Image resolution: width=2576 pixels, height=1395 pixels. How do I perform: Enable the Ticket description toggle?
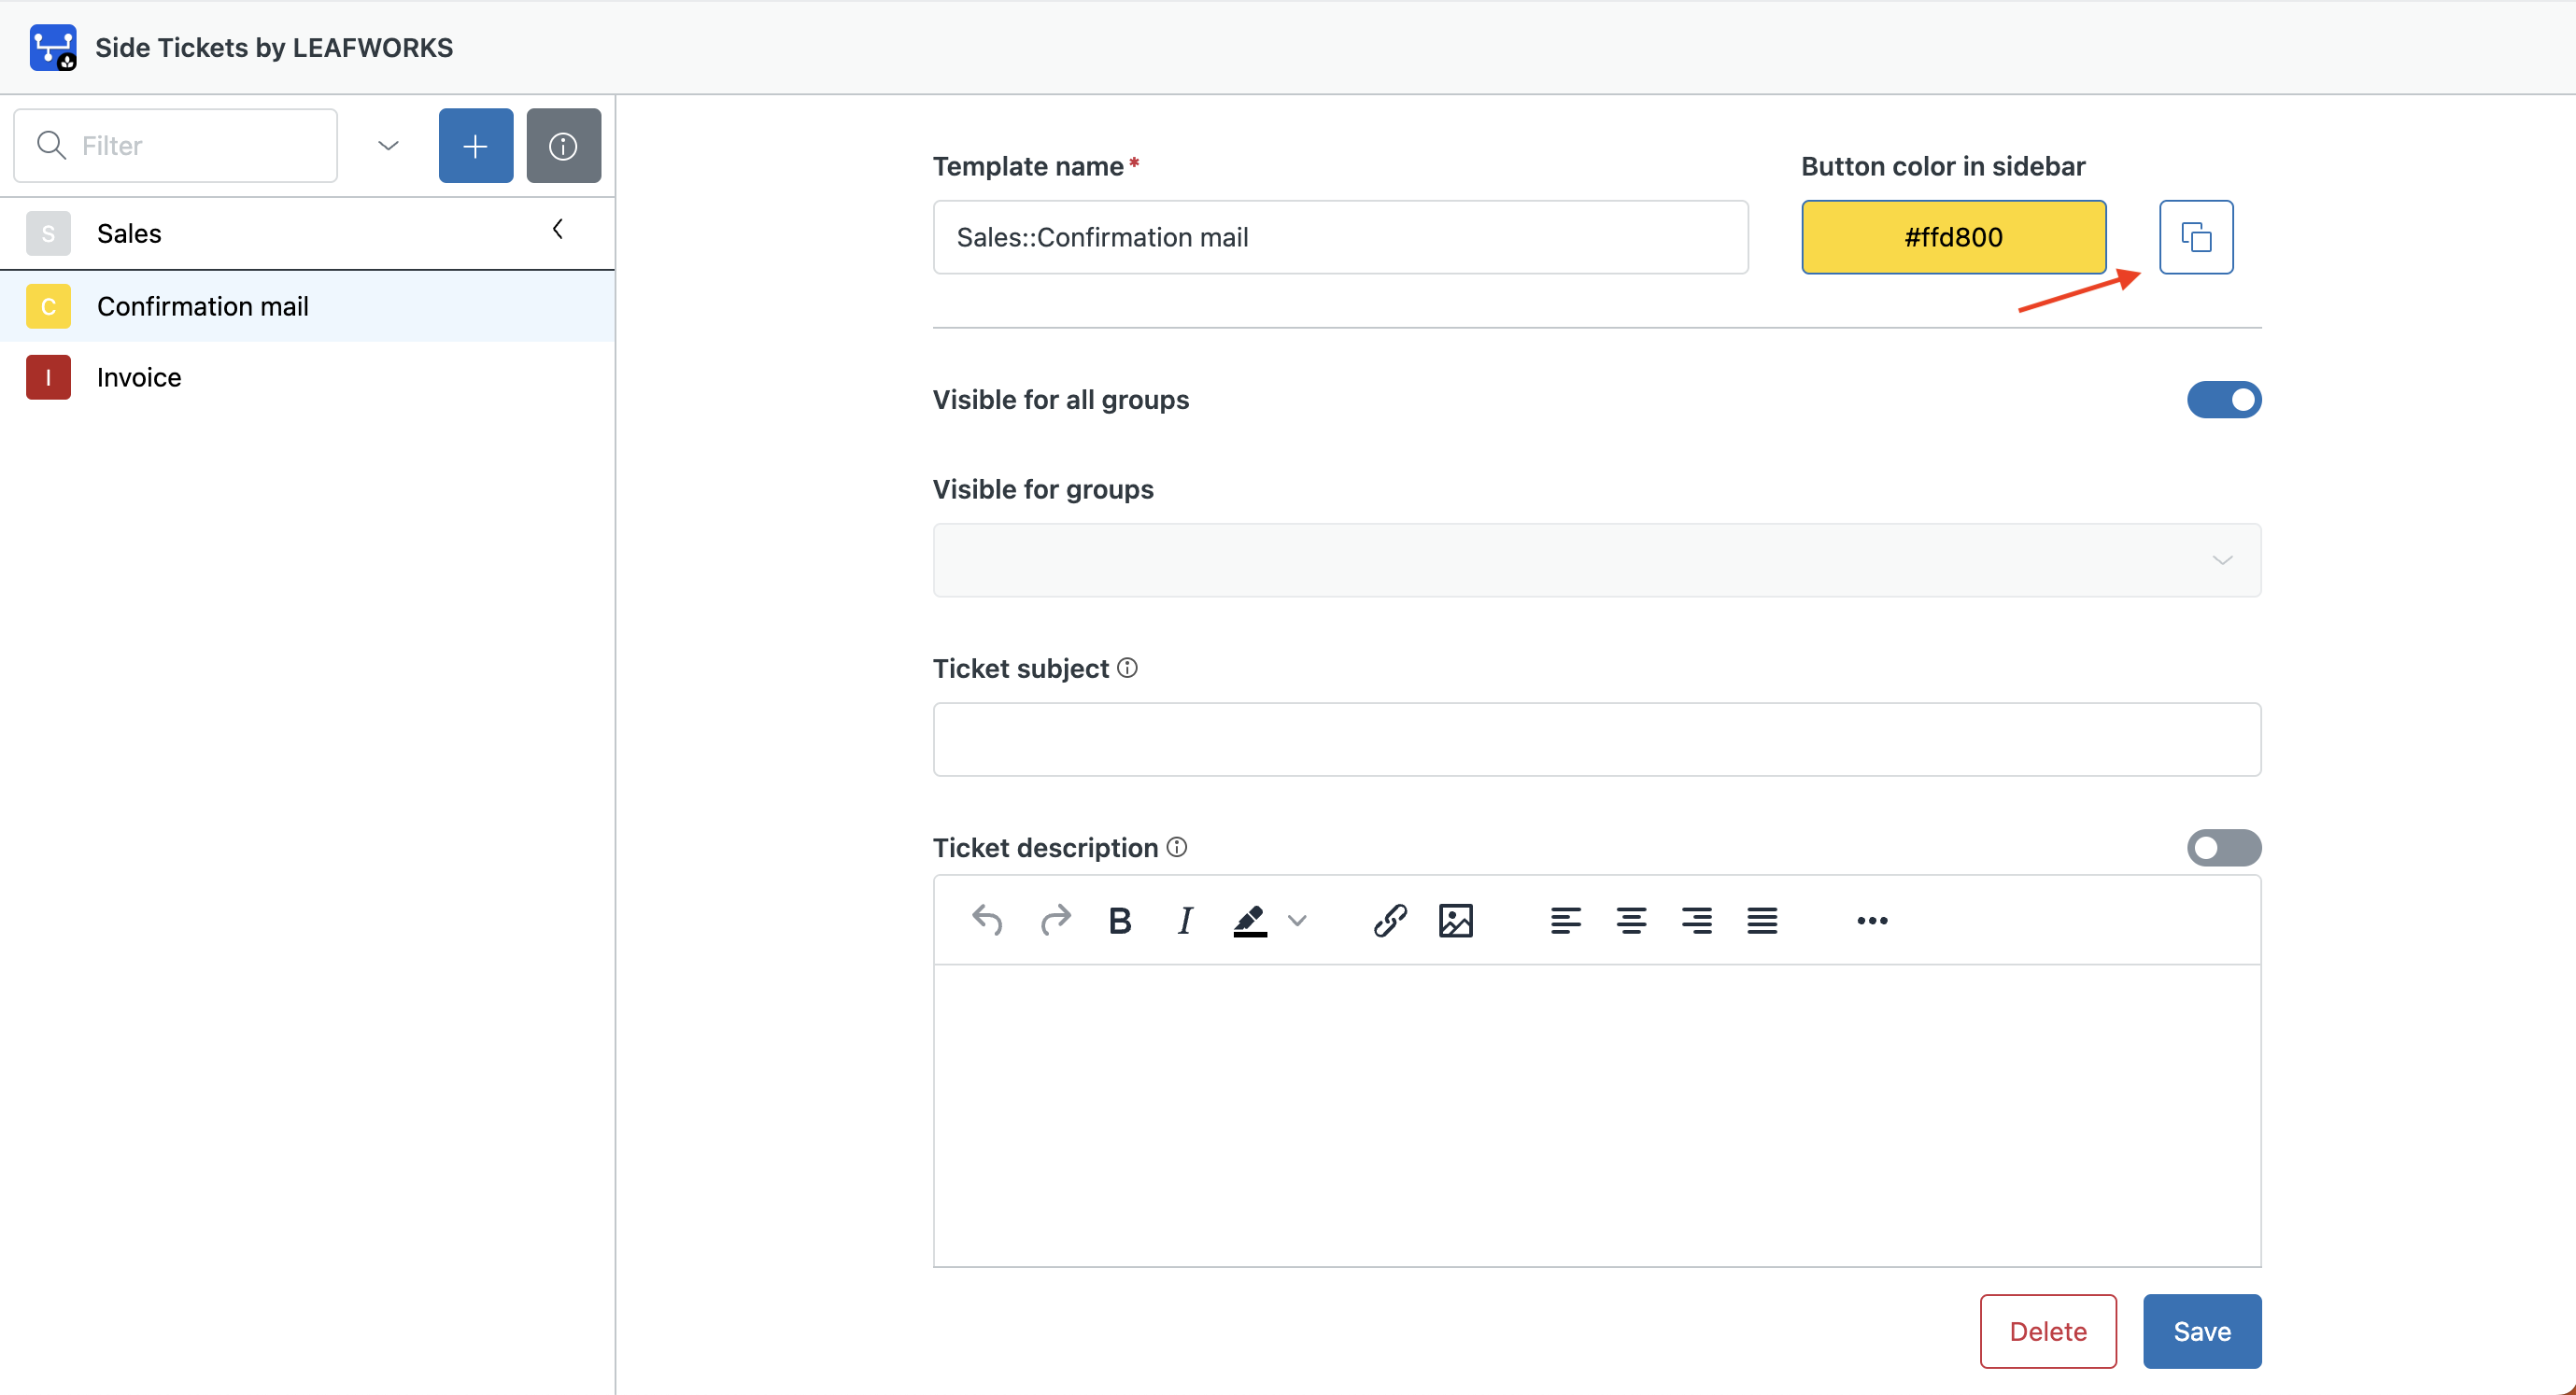2223,847
